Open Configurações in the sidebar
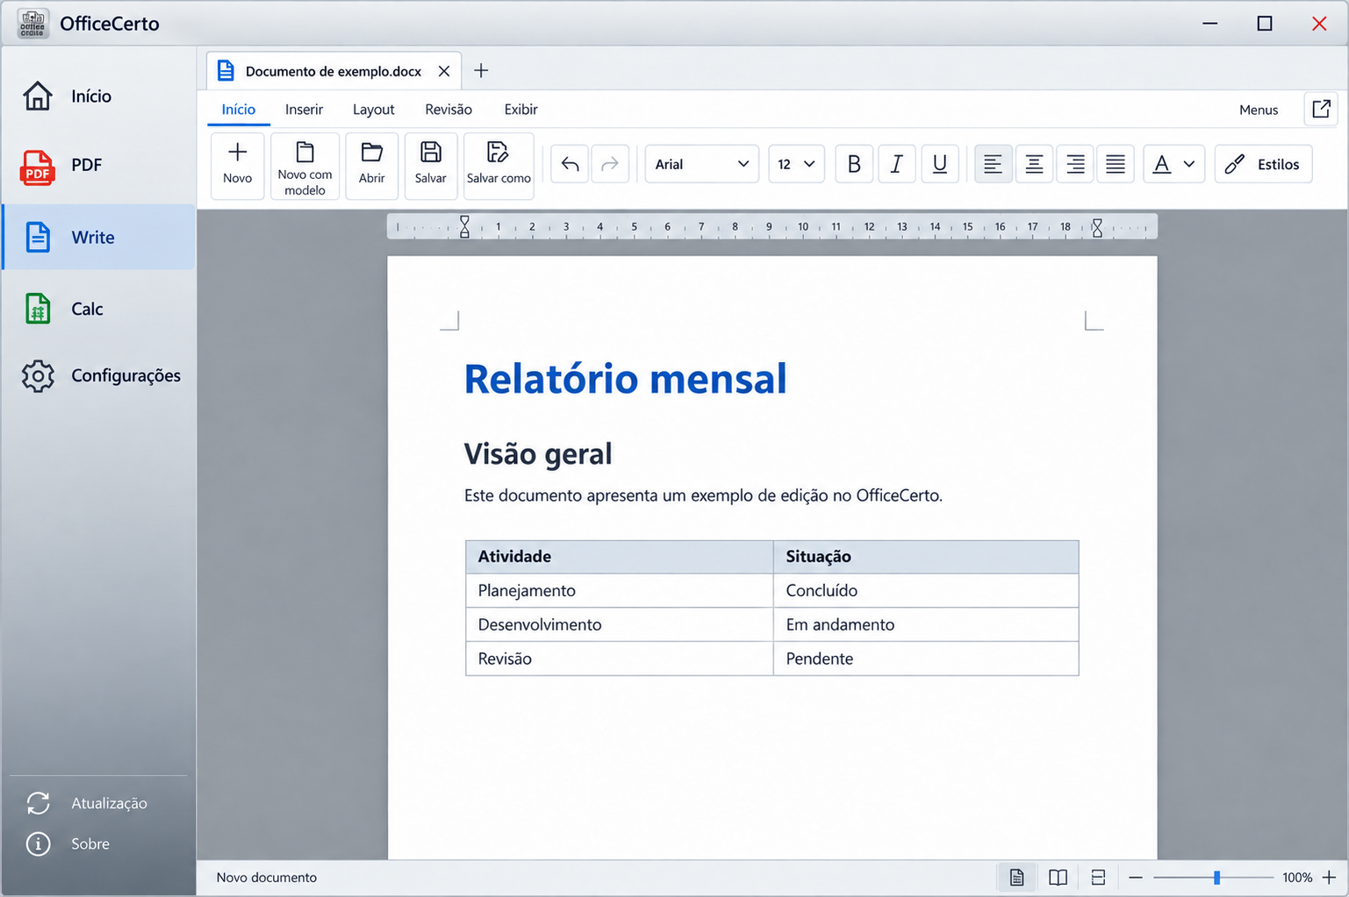1349x897 pixels. (98, 375)
